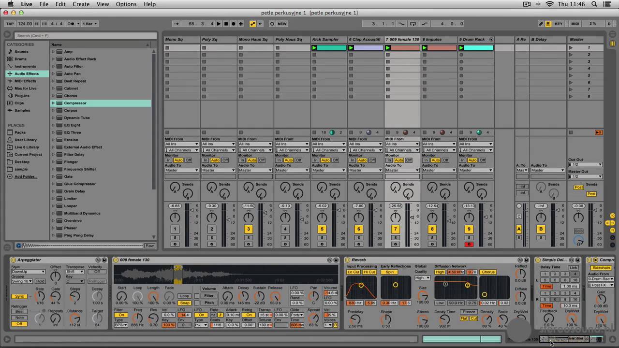Viewport: 619px width, 348px height.
Task: Toggle the Follow playback arrow button
Action: pos(177,24)
